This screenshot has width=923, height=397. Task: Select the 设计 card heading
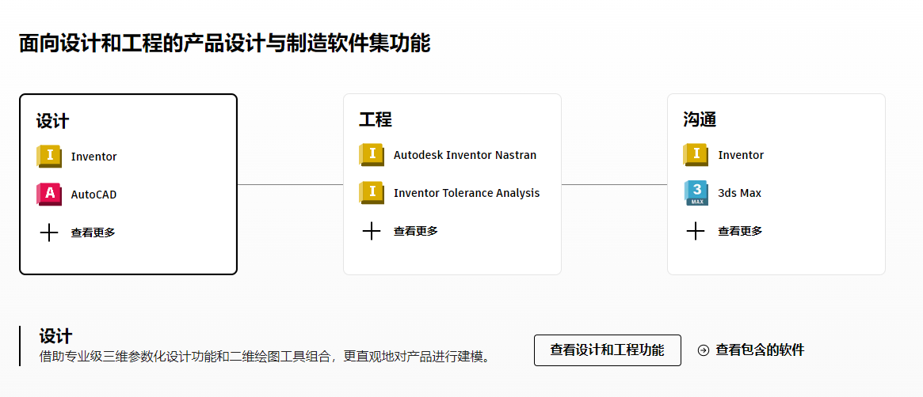click(52, 121)
